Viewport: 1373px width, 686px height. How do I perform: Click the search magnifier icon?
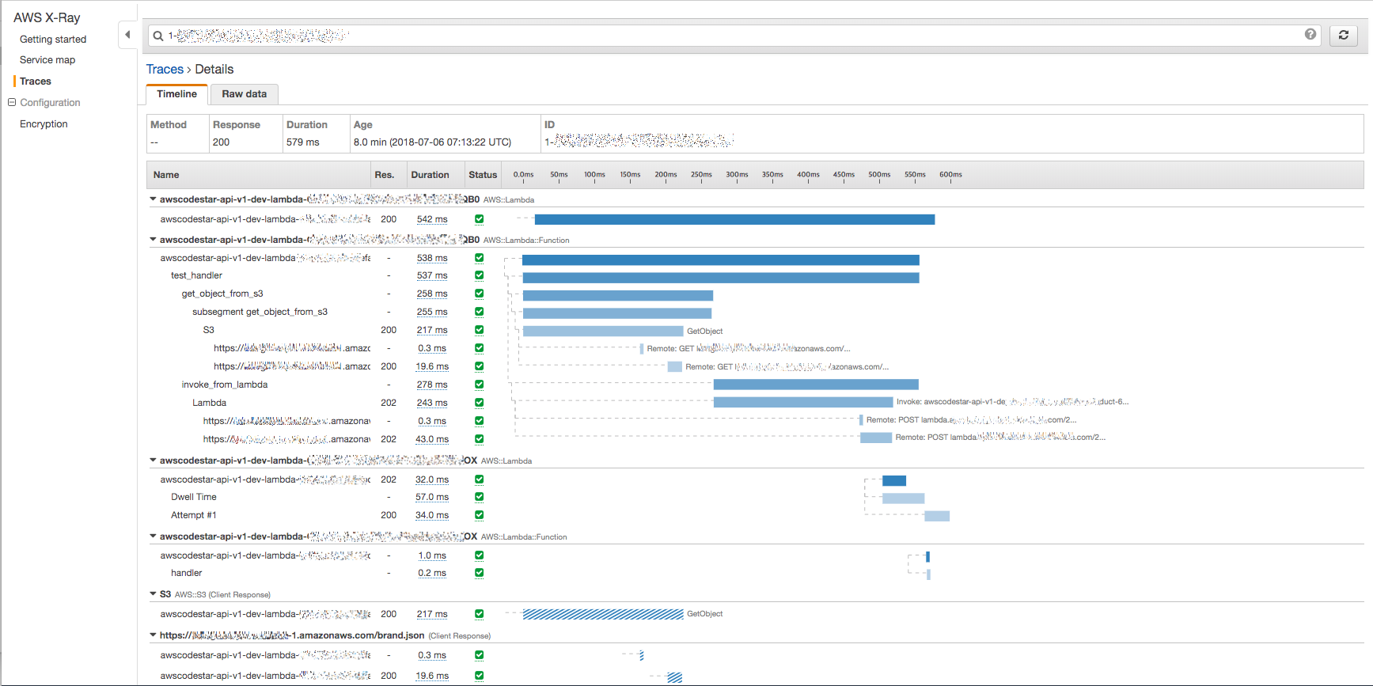pos(158,36)
